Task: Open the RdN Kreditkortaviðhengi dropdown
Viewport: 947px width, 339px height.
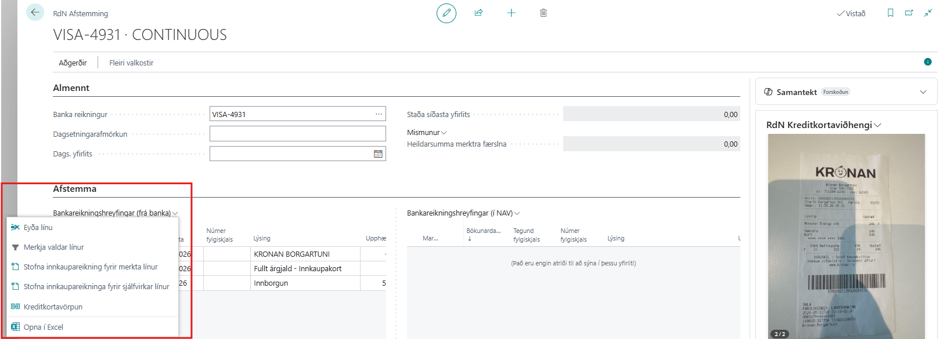Action: pyautogui.click(x=824, y=125)
